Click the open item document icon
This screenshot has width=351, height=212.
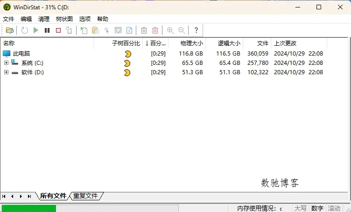coord(84,30)
